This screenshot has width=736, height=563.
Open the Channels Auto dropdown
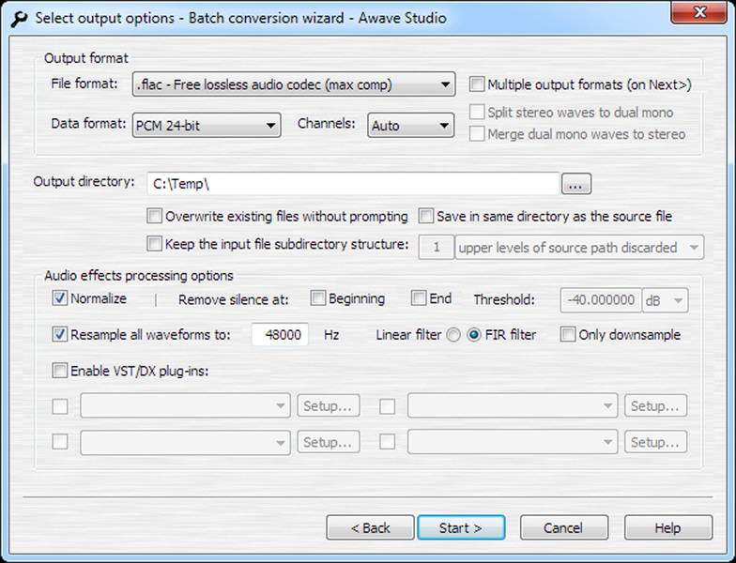pyautogui.click(x=411, y=126)
